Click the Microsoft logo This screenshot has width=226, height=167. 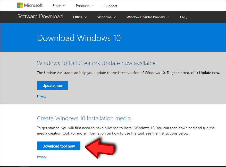30,5
